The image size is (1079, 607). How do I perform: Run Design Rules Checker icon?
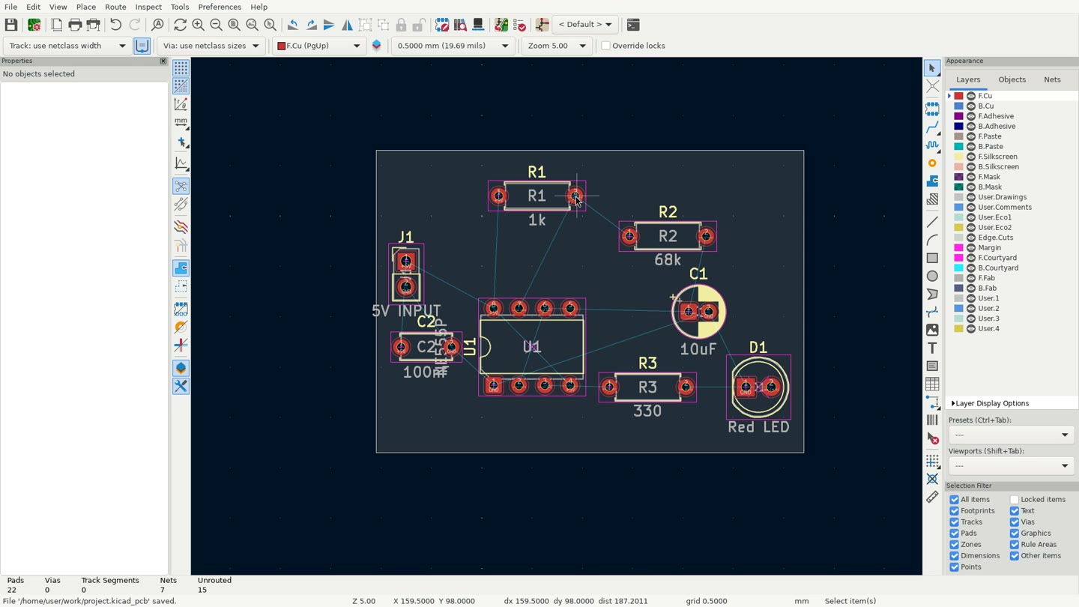[519, 25]
